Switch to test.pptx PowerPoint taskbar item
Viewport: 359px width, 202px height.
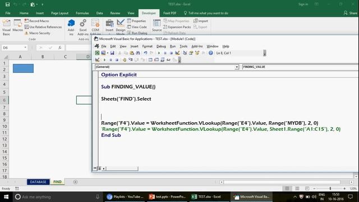(168, 197)
